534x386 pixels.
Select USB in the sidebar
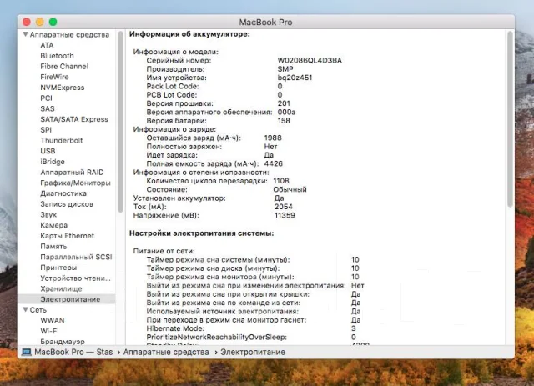click(x=48, y=151)
